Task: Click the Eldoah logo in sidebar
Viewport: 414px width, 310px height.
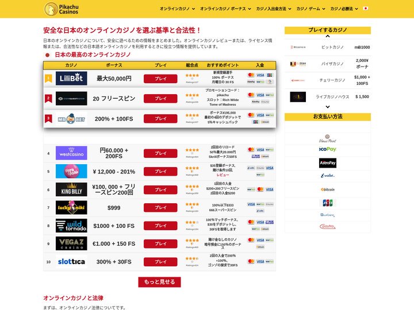Action: click(298, 64)
